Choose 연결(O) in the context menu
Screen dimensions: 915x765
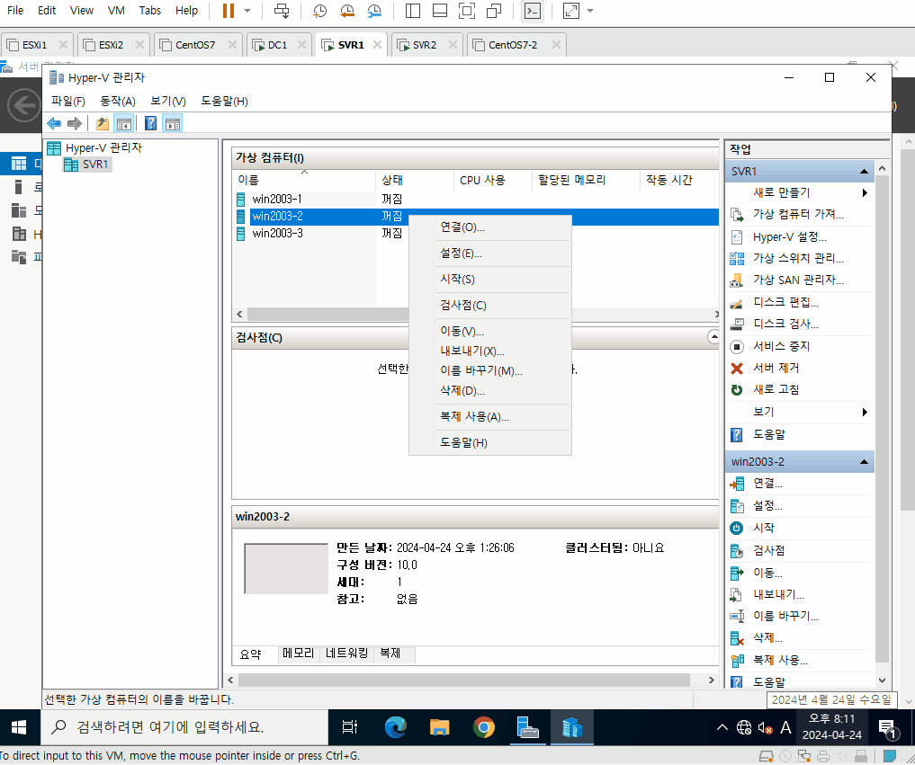tap(490, 227)
